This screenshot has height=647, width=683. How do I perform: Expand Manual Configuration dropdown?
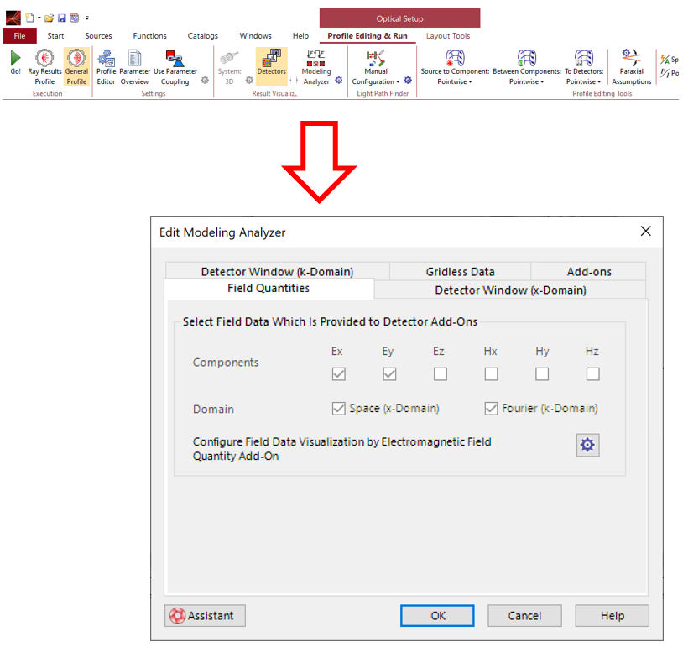376,81
